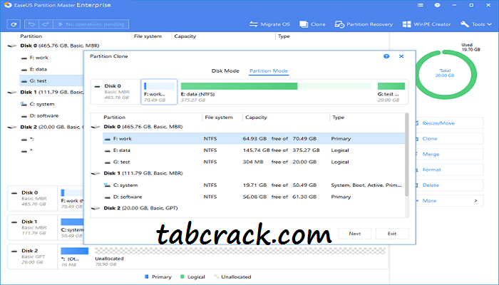Click Disk 2 header in main list
Viewport: 499px width, 285px height.
51,128
